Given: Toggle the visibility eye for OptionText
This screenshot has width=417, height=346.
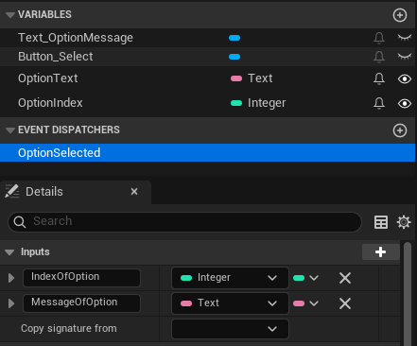Looking at the screenshot, I should pyautogui.click(x=405, y=78).
